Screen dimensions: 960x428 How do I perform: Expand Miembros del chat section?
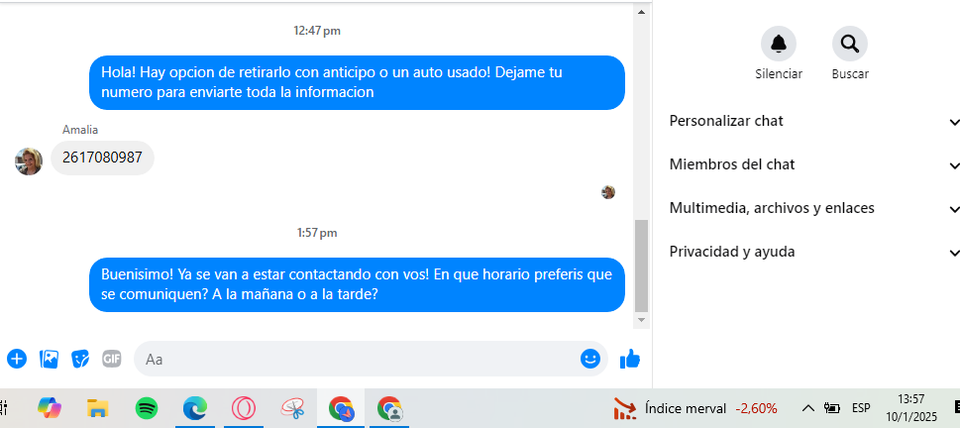coord(814,164)
